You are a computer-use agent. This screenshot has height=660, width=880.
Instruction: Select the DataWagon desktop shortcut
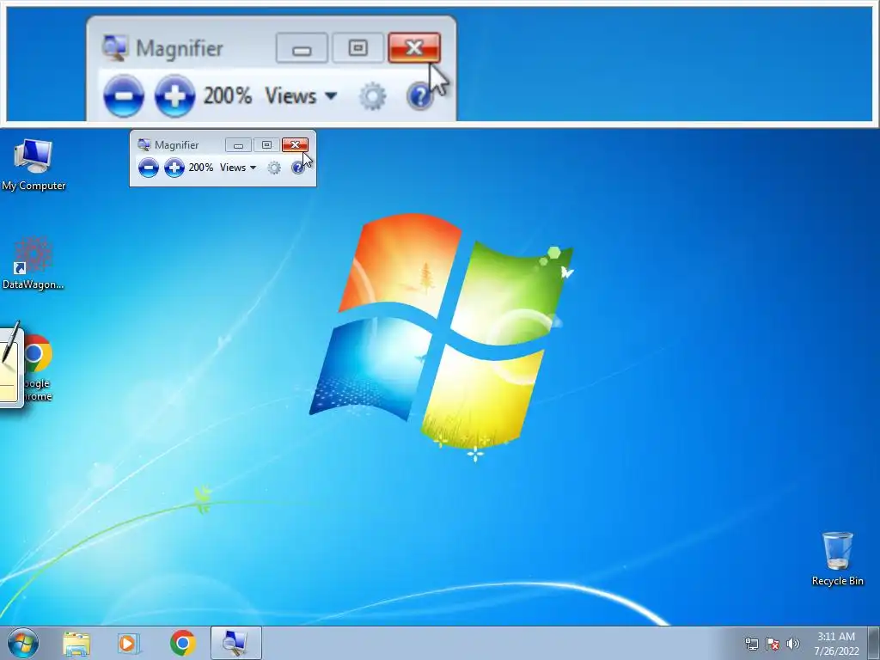[x=34, y=263]
